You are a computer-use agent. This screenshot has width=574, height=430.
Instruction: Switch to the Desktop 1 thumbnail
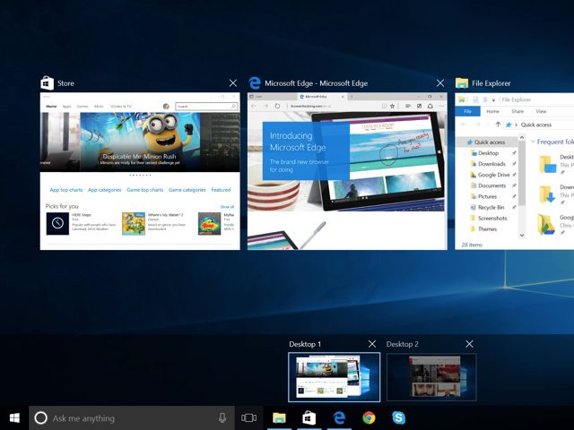point(335,377)
